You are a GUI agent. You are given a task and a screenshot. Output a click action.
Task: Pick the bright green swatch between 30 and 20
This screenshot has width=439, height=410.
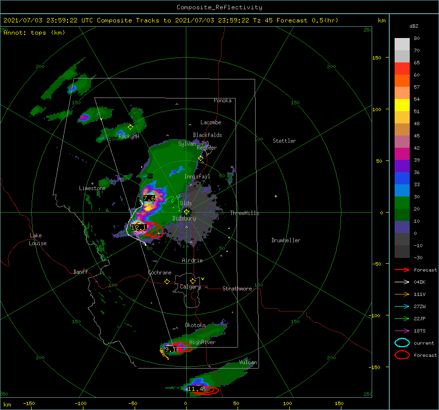click(402, 203)
